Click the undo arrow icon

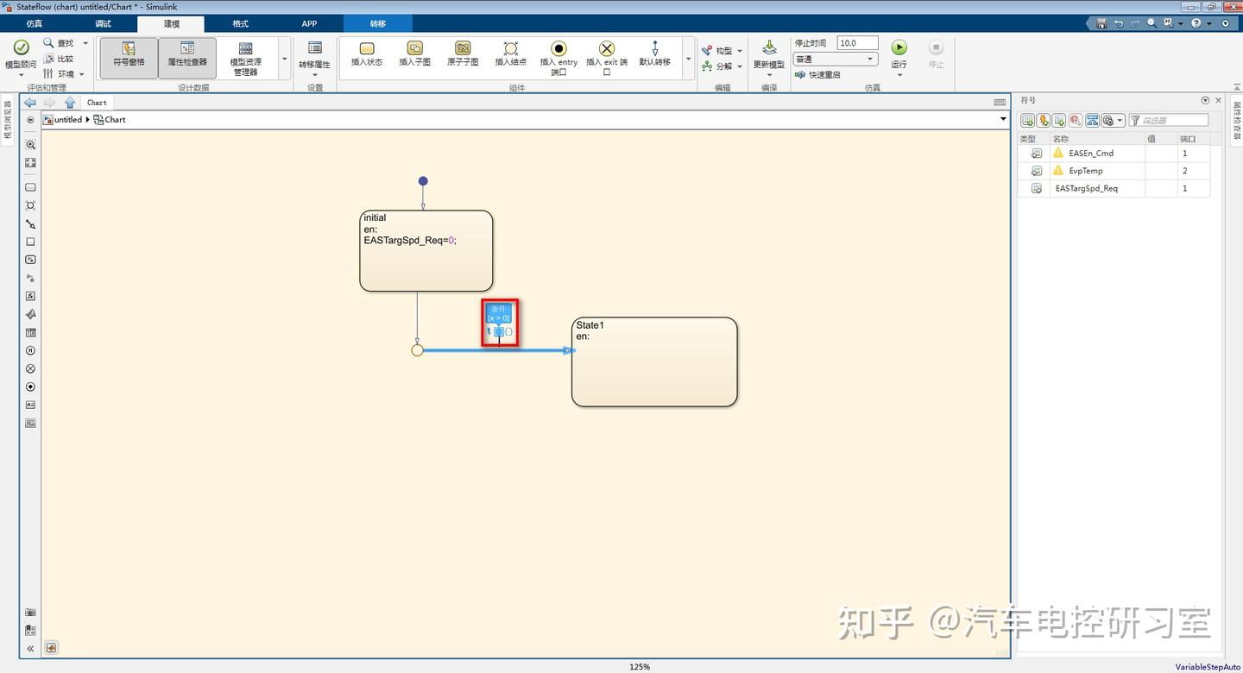point(1119,23)
